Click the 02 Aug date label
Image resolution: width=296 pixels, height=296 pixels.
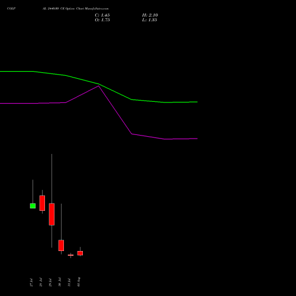(79, 282)
